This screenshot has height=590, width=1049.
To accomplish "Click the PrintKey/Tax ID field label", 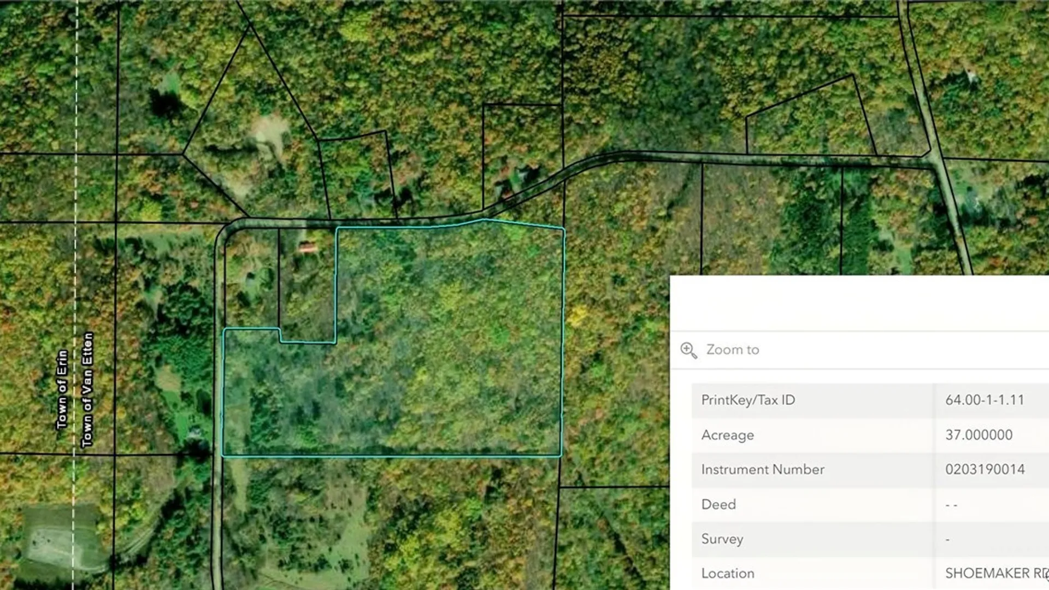I will (747, 400).
